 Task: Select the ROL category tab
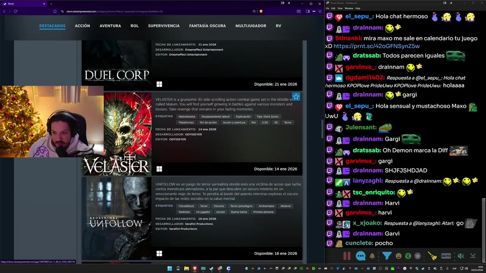(134, 26)
